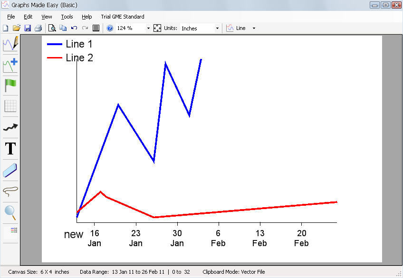Pick the eraser tool

pos(10,170)
